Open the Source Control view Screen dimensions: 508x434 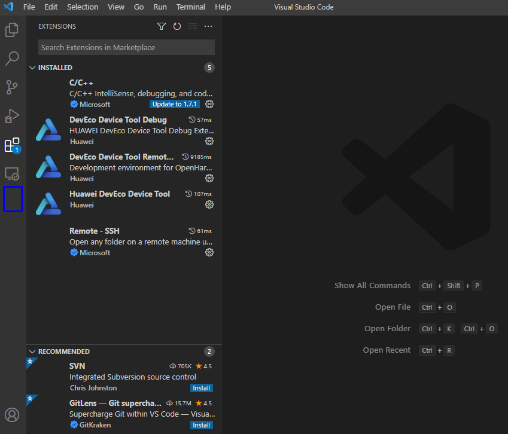click(12, 87)
